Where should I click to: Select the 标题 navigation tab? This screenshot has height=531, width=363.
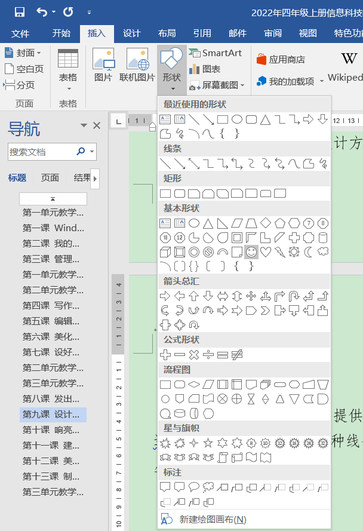tap(17, 178)
